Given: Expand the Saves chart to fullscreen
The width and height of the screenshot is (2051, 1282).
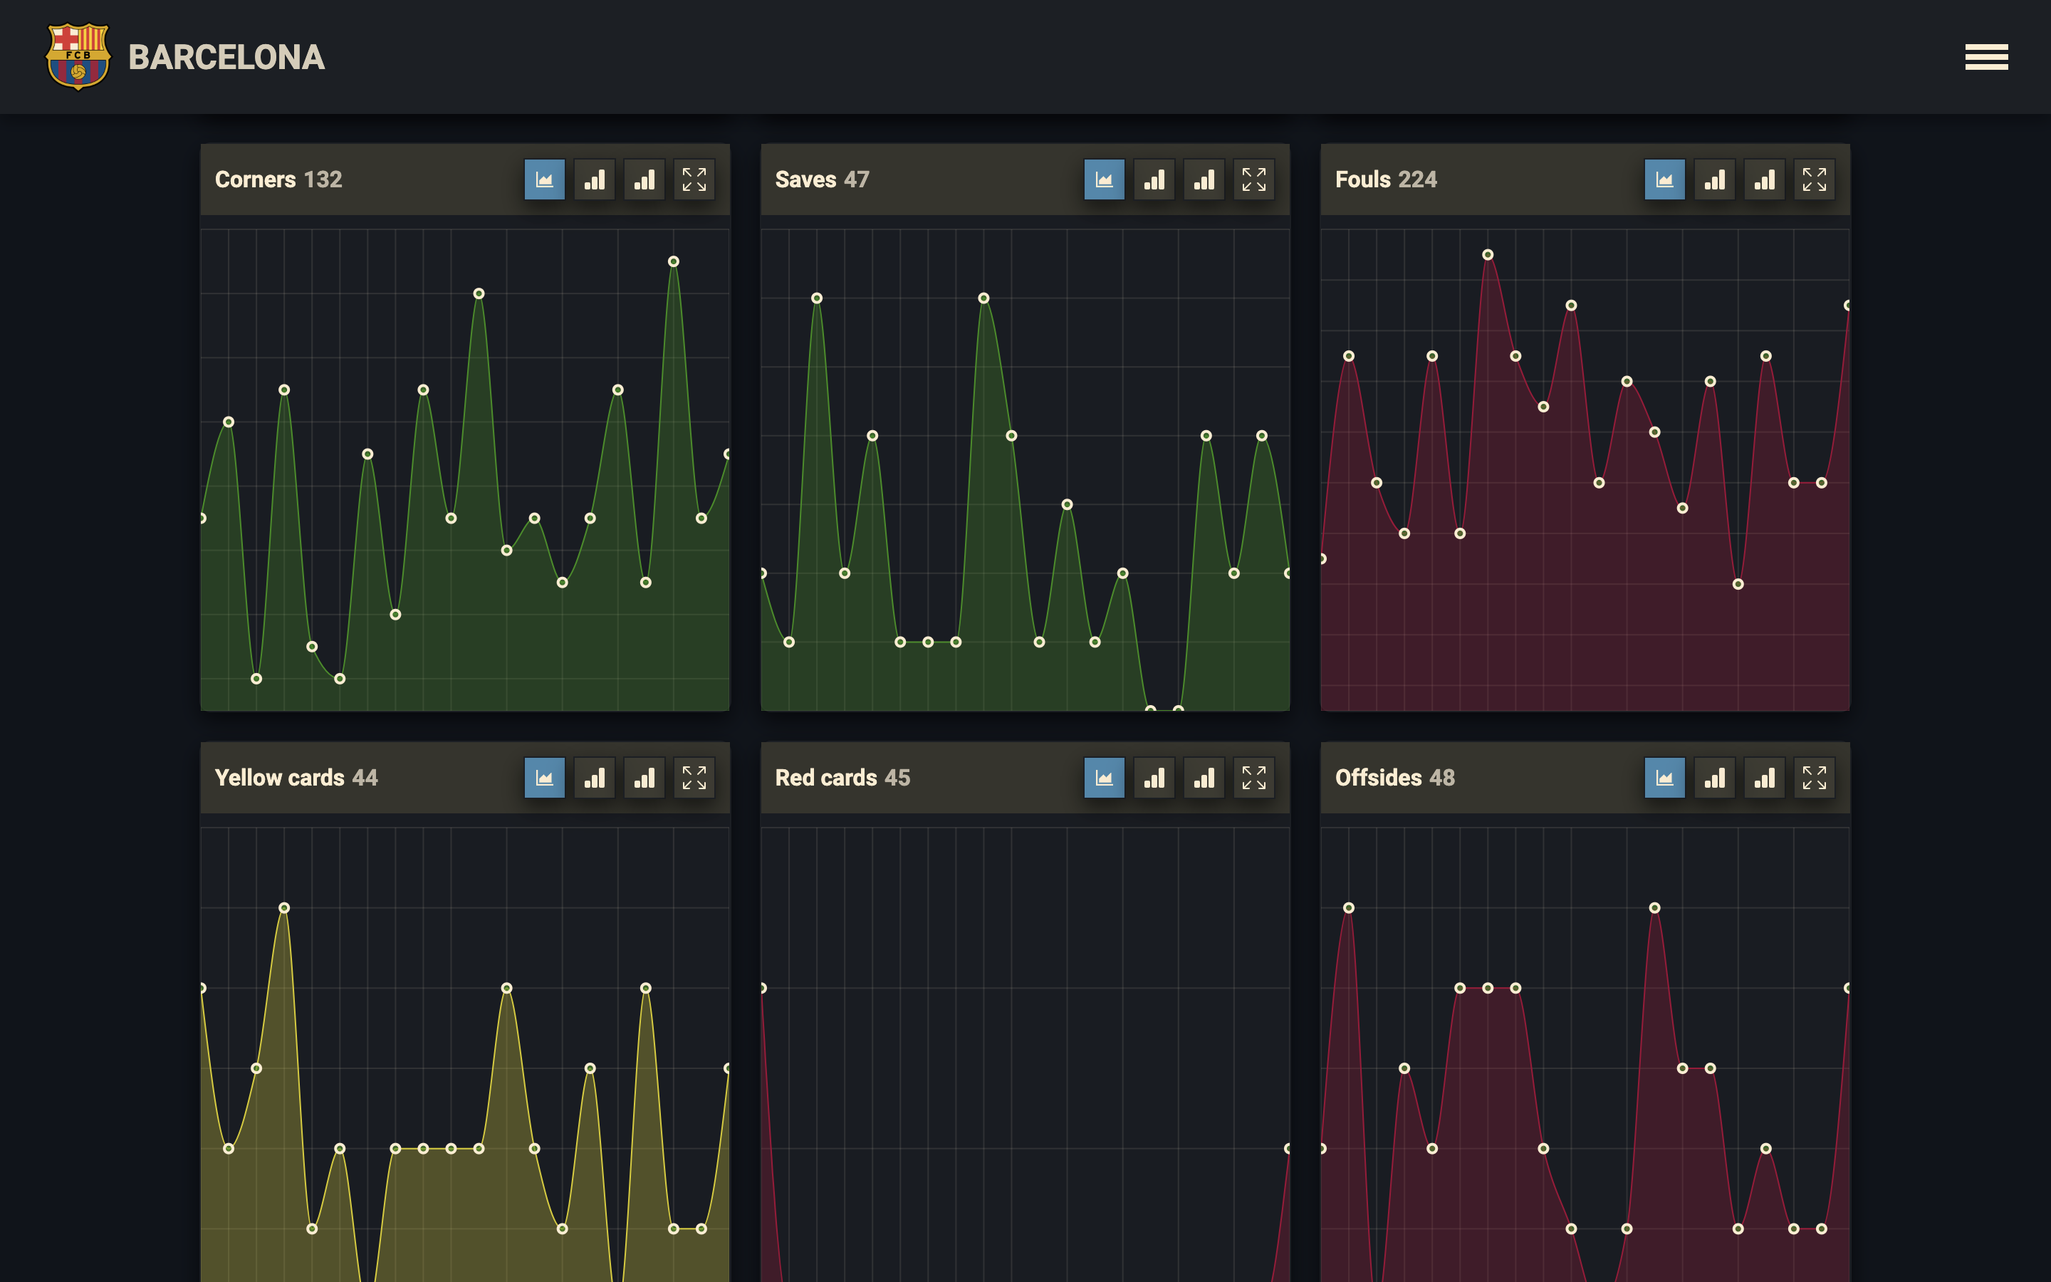Looking at the screenshot, I should 1253,179.
